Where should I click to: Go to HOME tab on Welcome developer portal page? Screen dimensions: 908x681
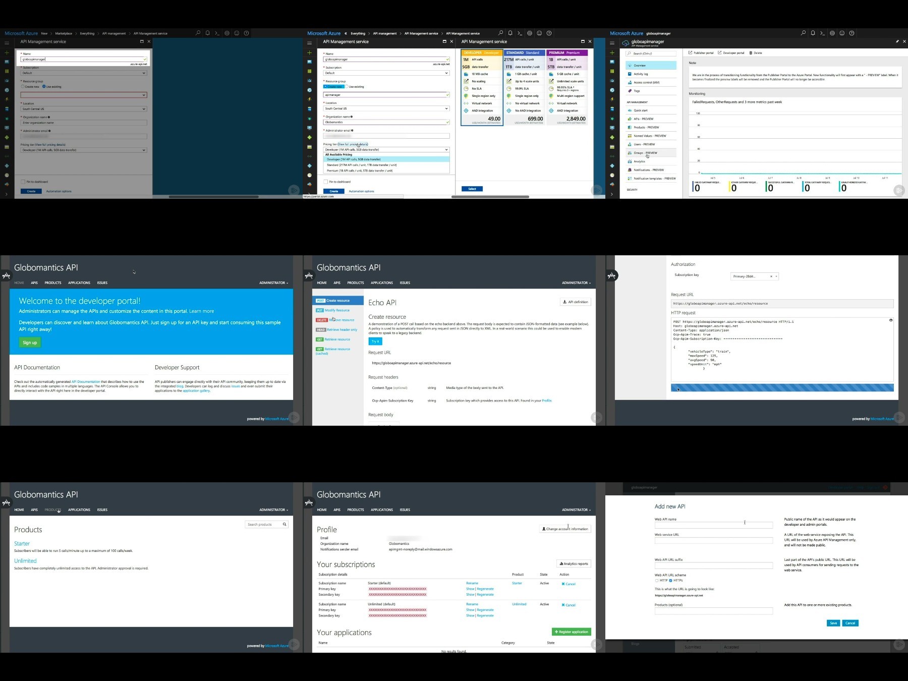19,283
